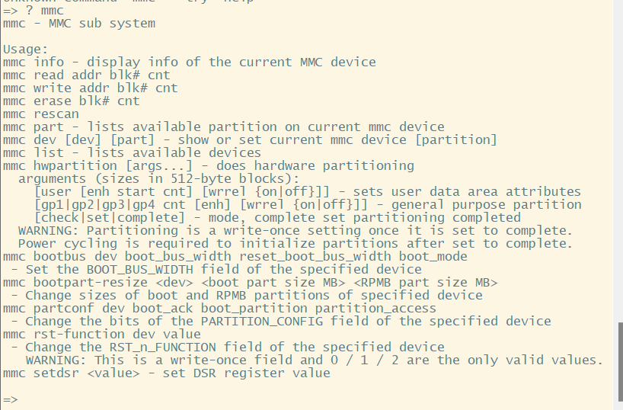Click the vertical scrollbar thumb
Screen dimensions: 623x410
pos(618,360)
